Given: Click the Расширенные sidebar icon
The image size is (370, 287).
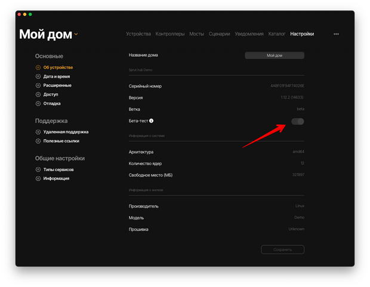Looking at the screenshot, I should [x=38, y=86].
